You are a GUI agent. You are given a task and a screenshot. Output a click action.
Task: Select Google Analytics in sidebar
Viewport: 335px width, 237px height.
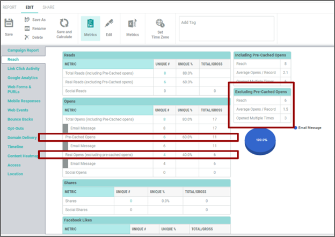[23, 77]
